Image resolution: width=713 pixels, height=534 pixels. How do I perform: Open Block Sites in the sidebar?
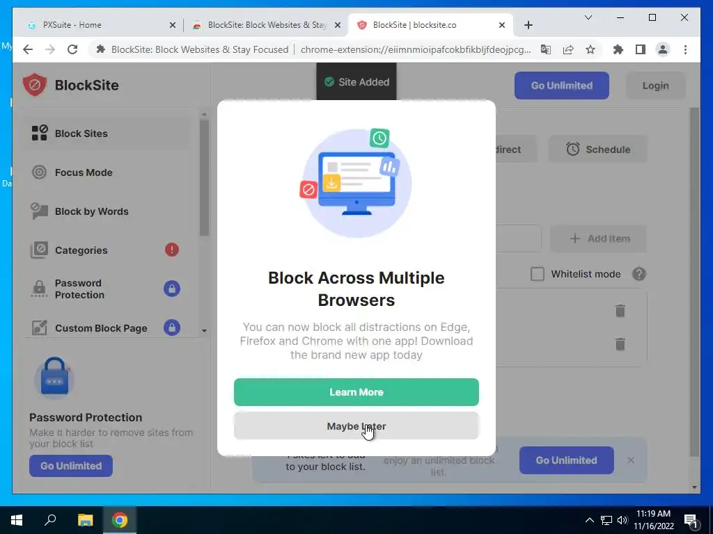[x=107, y=133]
